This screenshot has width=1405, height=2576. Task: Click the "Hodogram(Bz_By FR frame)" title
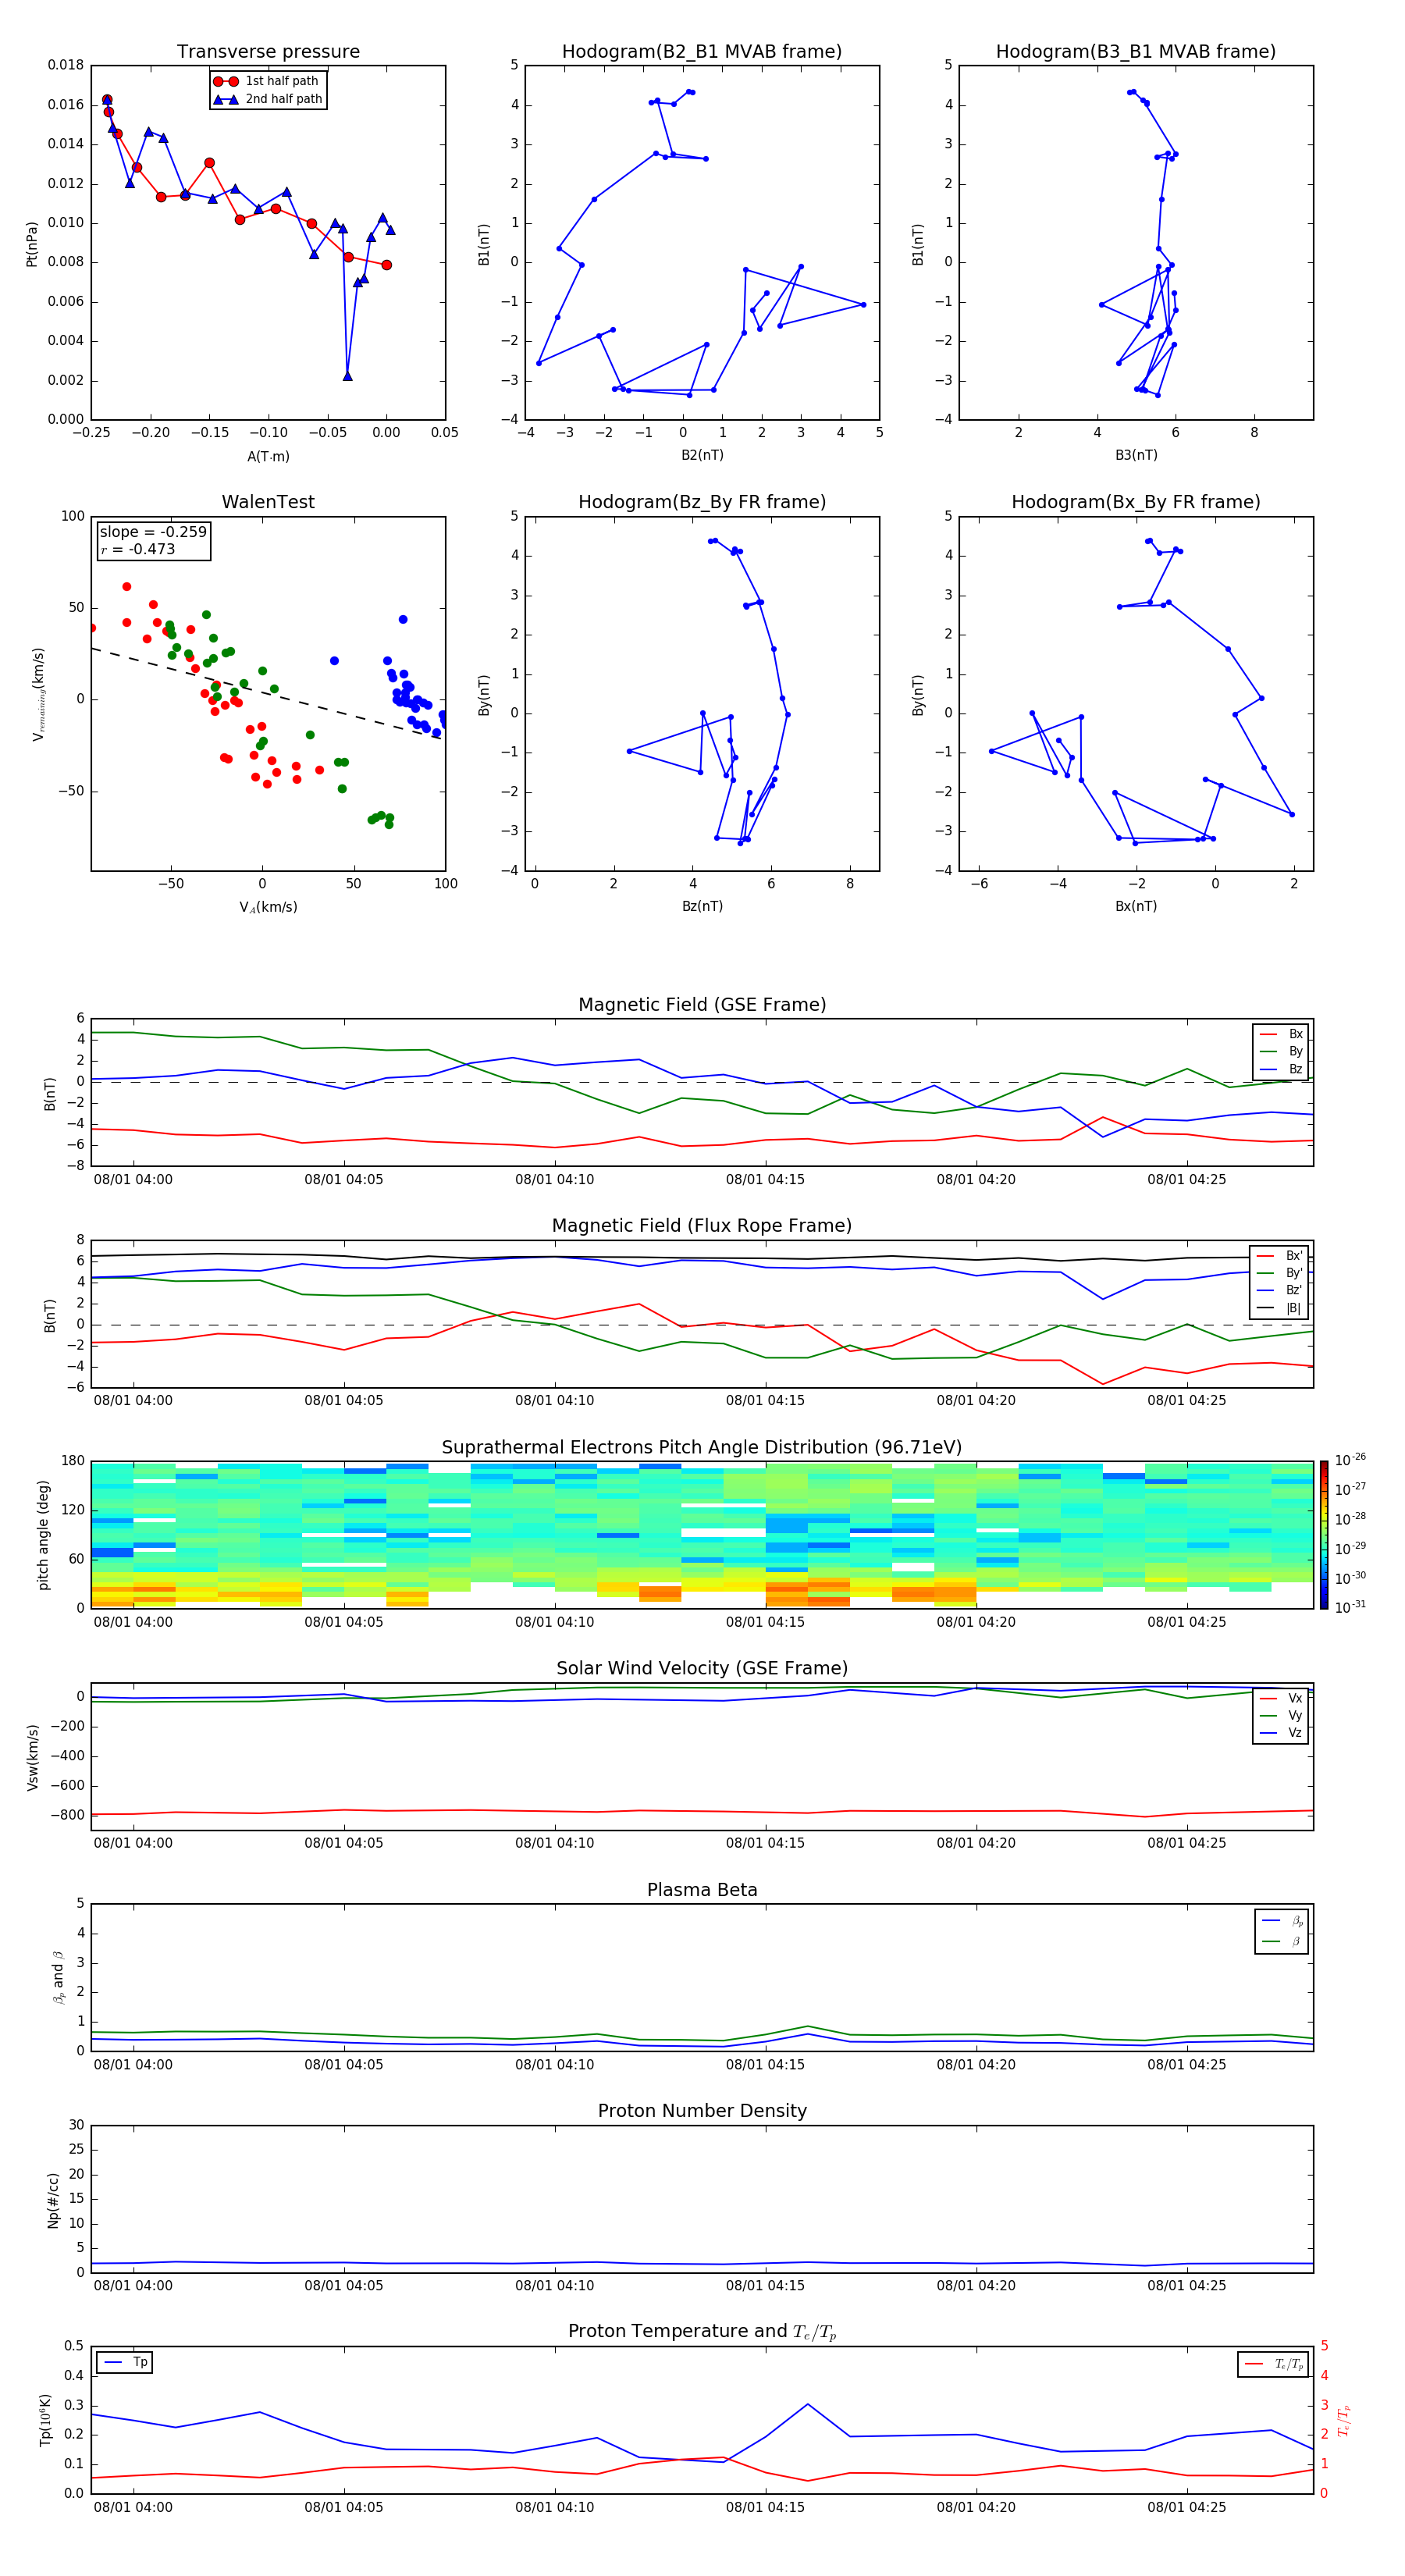(702, 502)
